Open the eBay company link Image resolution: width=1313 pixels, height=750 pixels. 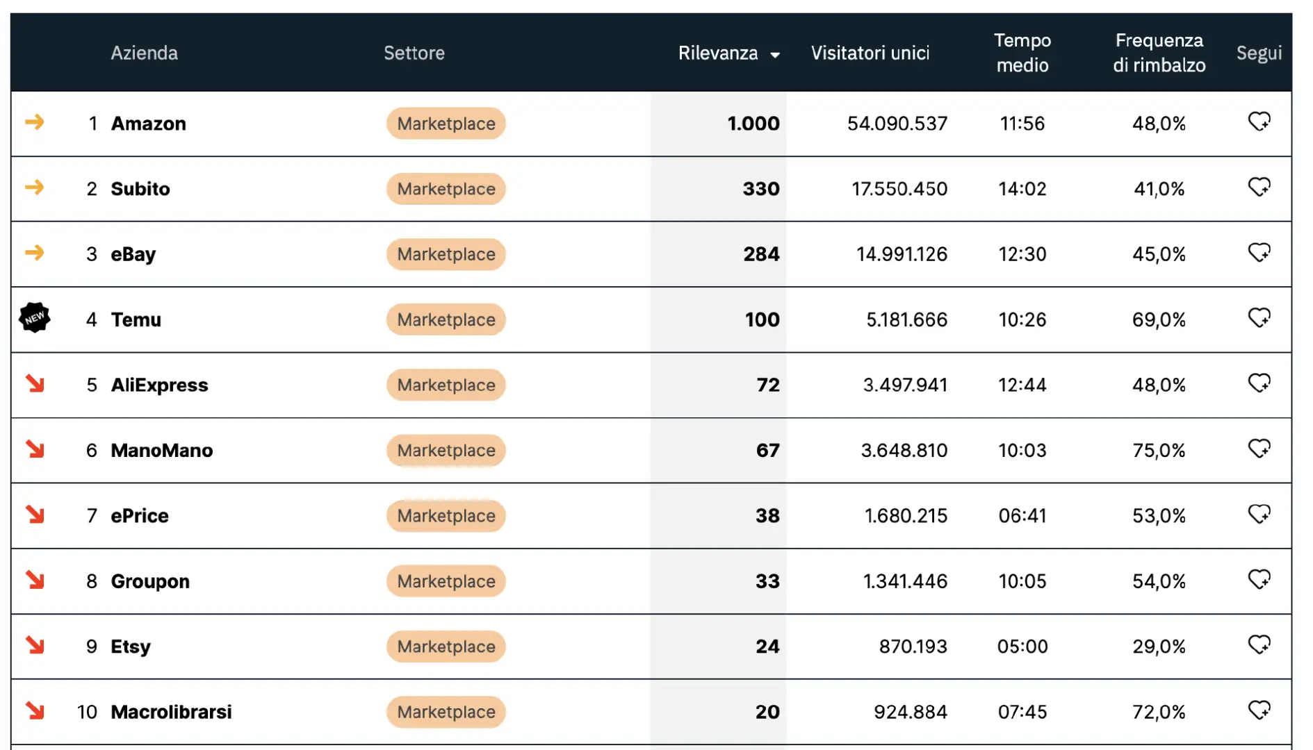click(x=133, y=254)
